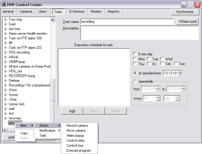Minimize the NVR Control Center window
This screenshot has width=202, height=154.
(184, 5)
